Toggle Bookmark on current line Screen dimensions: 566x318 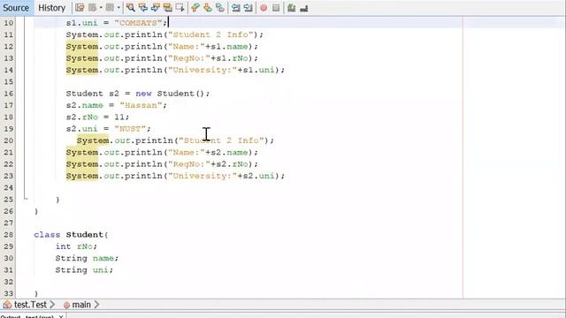220,8
